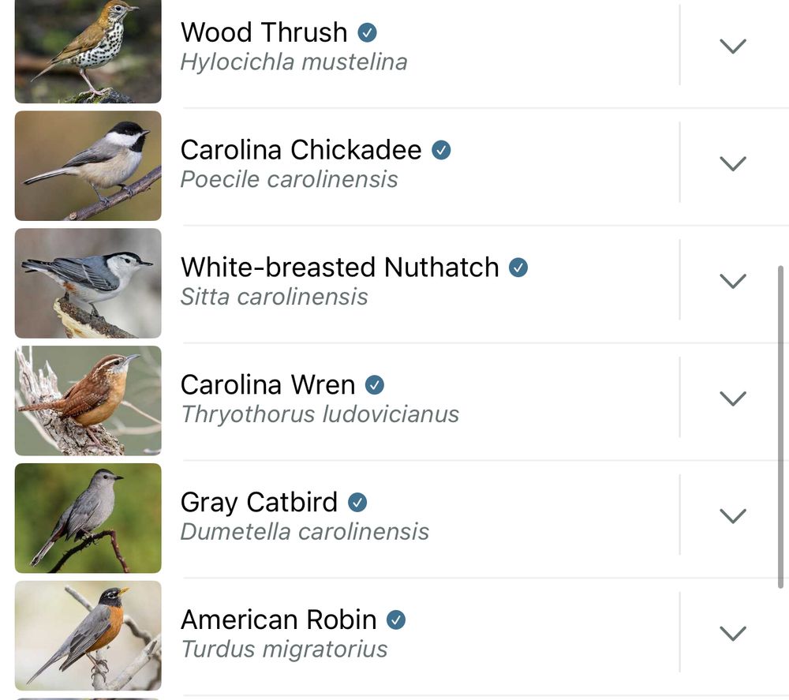Click the vertical scrollbar handle
Screen dimensions: 789x700
coord(780,426)
